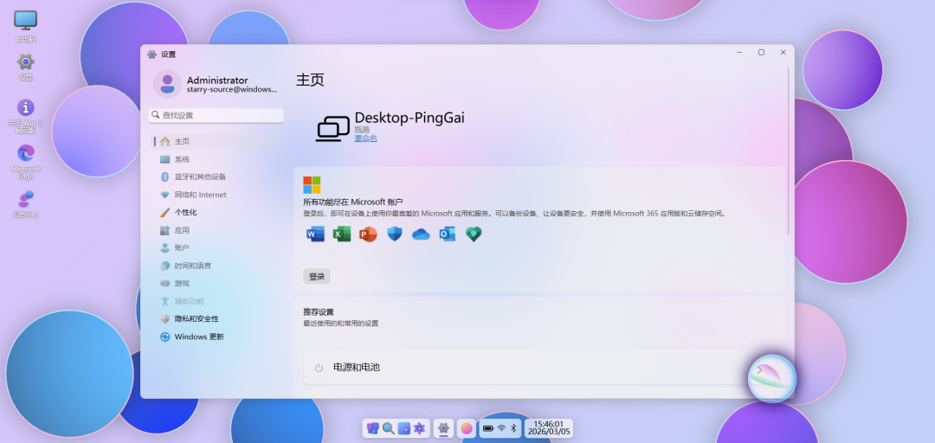Open the 反馈中心 desktop icon
The height and width of the screenshot is (443, 935).
[25, 204]
